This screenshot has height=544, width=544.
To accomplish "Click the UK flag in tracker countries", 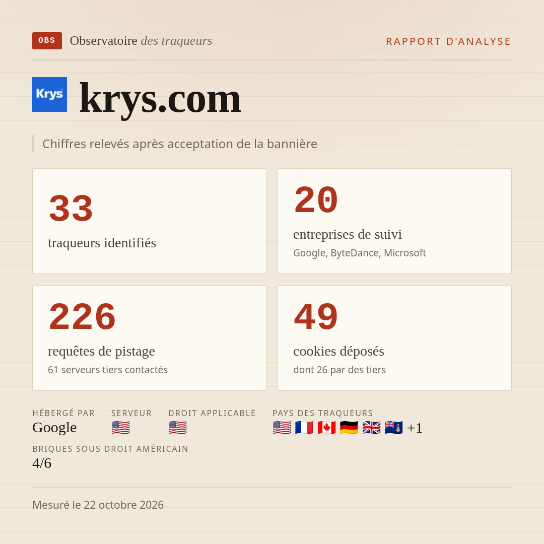I will click(371, 428).
